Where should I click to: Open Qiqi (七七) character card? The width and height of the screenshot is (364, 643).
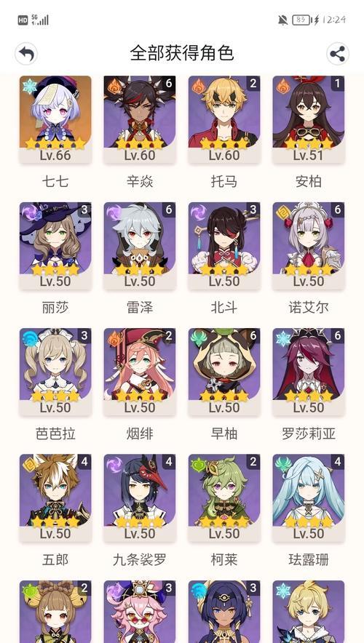55,119
